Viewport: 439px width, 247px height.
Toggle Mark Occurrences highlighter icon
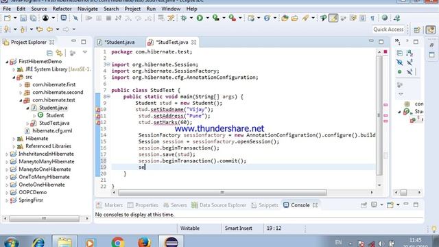[333, 19]
